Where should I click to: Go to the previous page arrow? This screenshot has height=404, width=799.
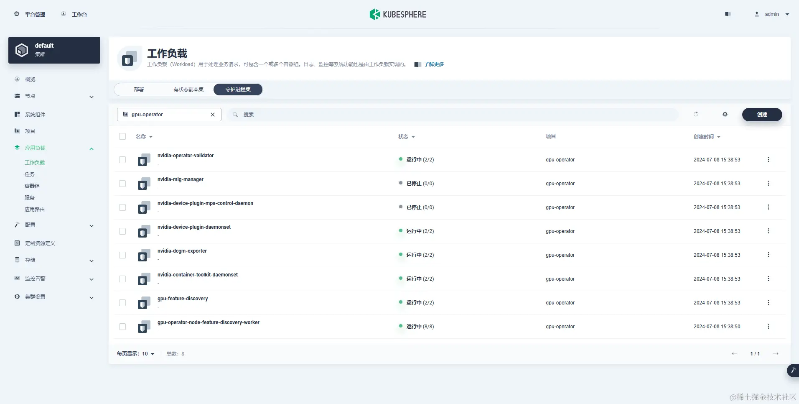(x=734, y=354)
